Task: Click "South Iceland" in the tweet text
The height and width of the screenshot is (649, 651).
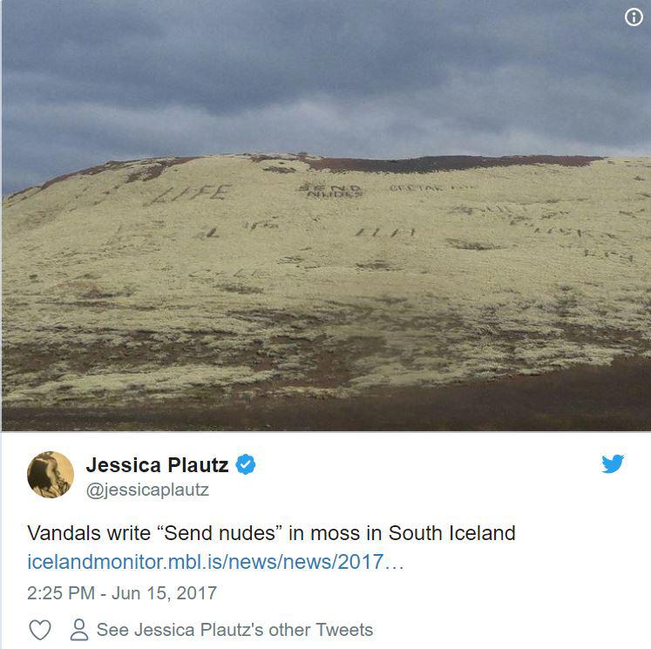Action: [x=451, y=533]
